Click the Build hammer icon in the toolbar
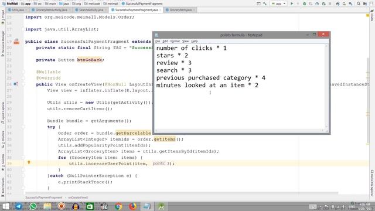Screen dimensions: 375x211 pyautogui.click(x=265, y=4)
